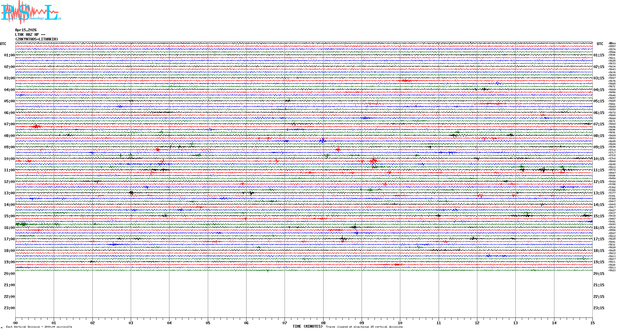Click the 03:15 time label on right
Viewport: 617px width, 331px height.
tap(599, 78)
